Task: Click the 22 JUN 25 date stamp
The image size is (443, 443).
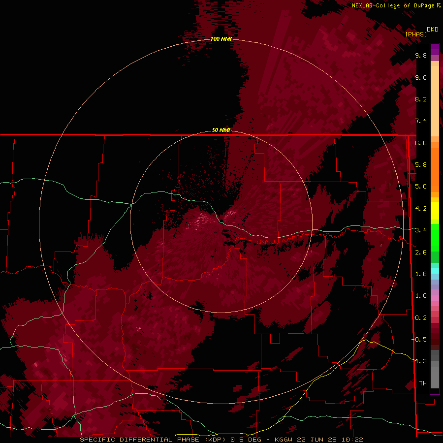Action: pyautogui.click(x=318, y=440)
